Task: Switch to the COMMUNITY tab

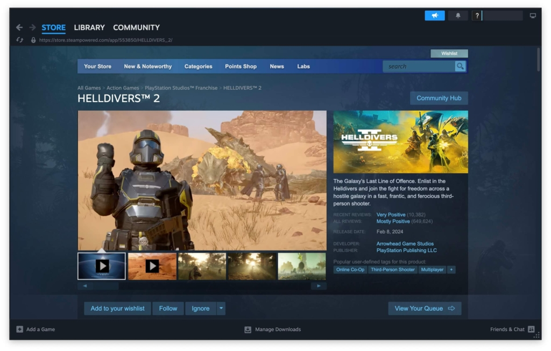Action: [136, 27]
